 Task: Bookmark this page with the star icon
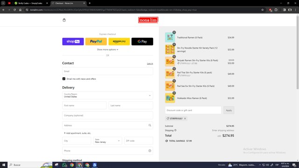click(x=263, y=10)
